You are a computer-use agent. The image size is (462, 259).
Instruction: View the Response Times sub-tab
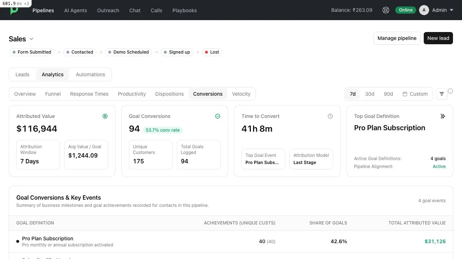tap(89, 94)
